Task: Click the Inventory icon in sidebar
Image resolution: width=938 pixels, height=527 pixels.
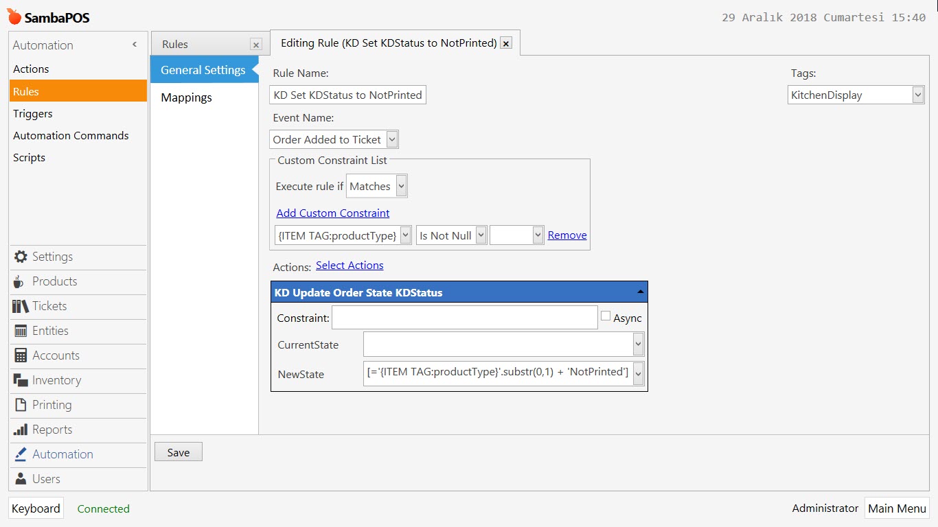Action: [21, 380]
